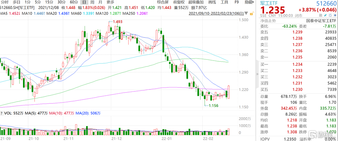Select the 周 weekly chart tab
This screenshot has width=338, height=141.
[92, 3]
